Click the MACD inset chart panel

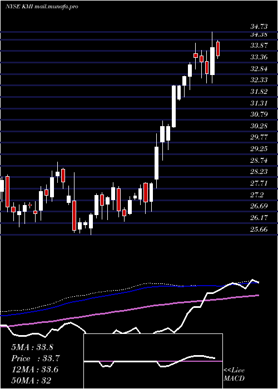point(153,361)
